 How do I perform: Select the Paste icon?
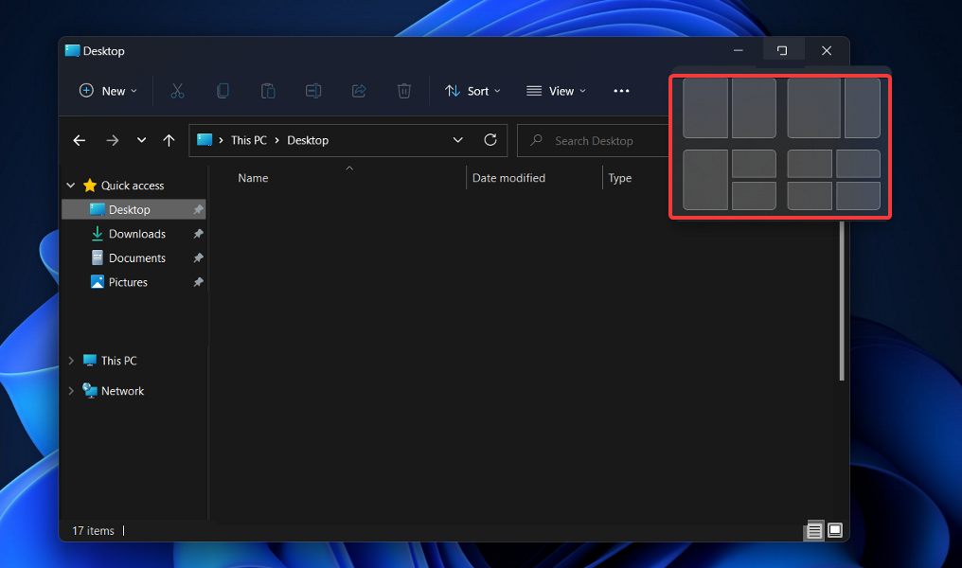point(268,90)
